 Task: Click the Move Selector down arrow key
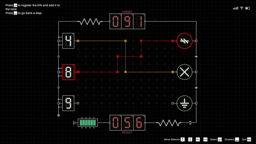(x=190, y=140)
